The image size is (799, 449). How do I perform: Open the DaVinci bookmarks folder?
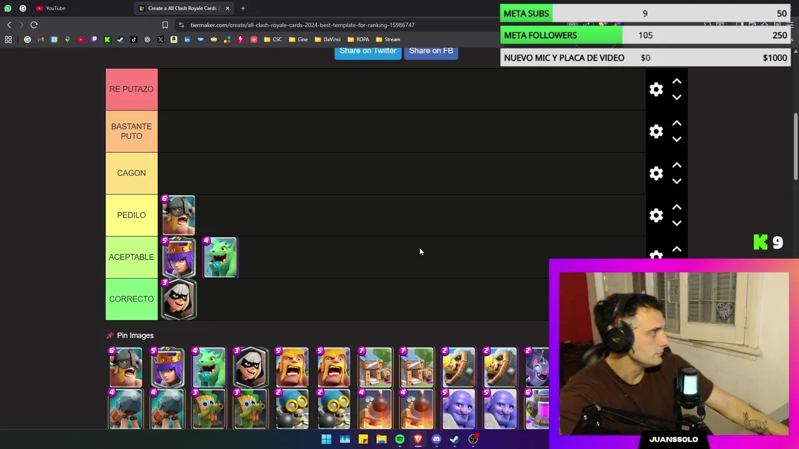click(x=327, y=39)
